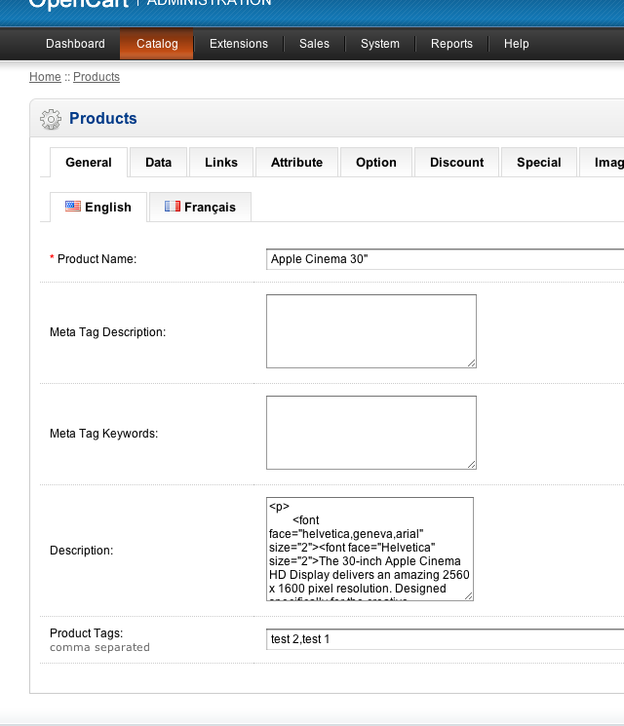The image size is (624, 726).
Task: Click the French flag icon on Français tab
Action: click(173, 206)
